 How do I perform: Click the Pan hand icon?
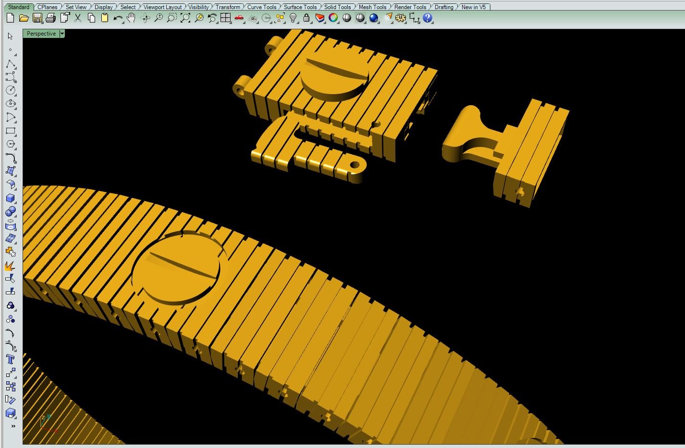pos(131,18)
